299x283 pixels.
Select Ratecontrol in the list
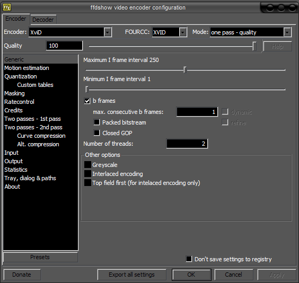[x=41, y=102]
